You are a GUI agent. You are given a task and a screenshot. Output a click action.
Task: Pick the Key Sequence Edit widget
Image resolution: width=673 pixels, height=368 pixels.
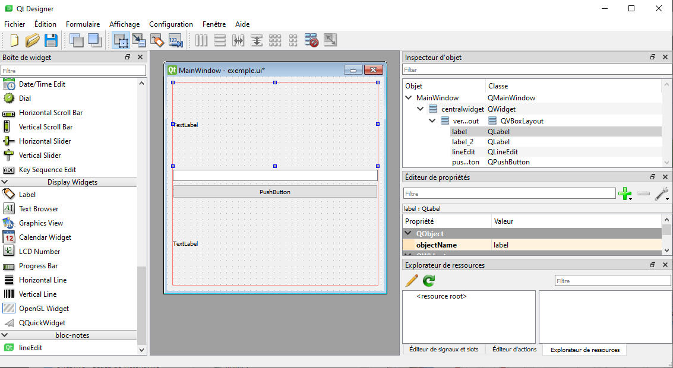click(x=47, y=169)
